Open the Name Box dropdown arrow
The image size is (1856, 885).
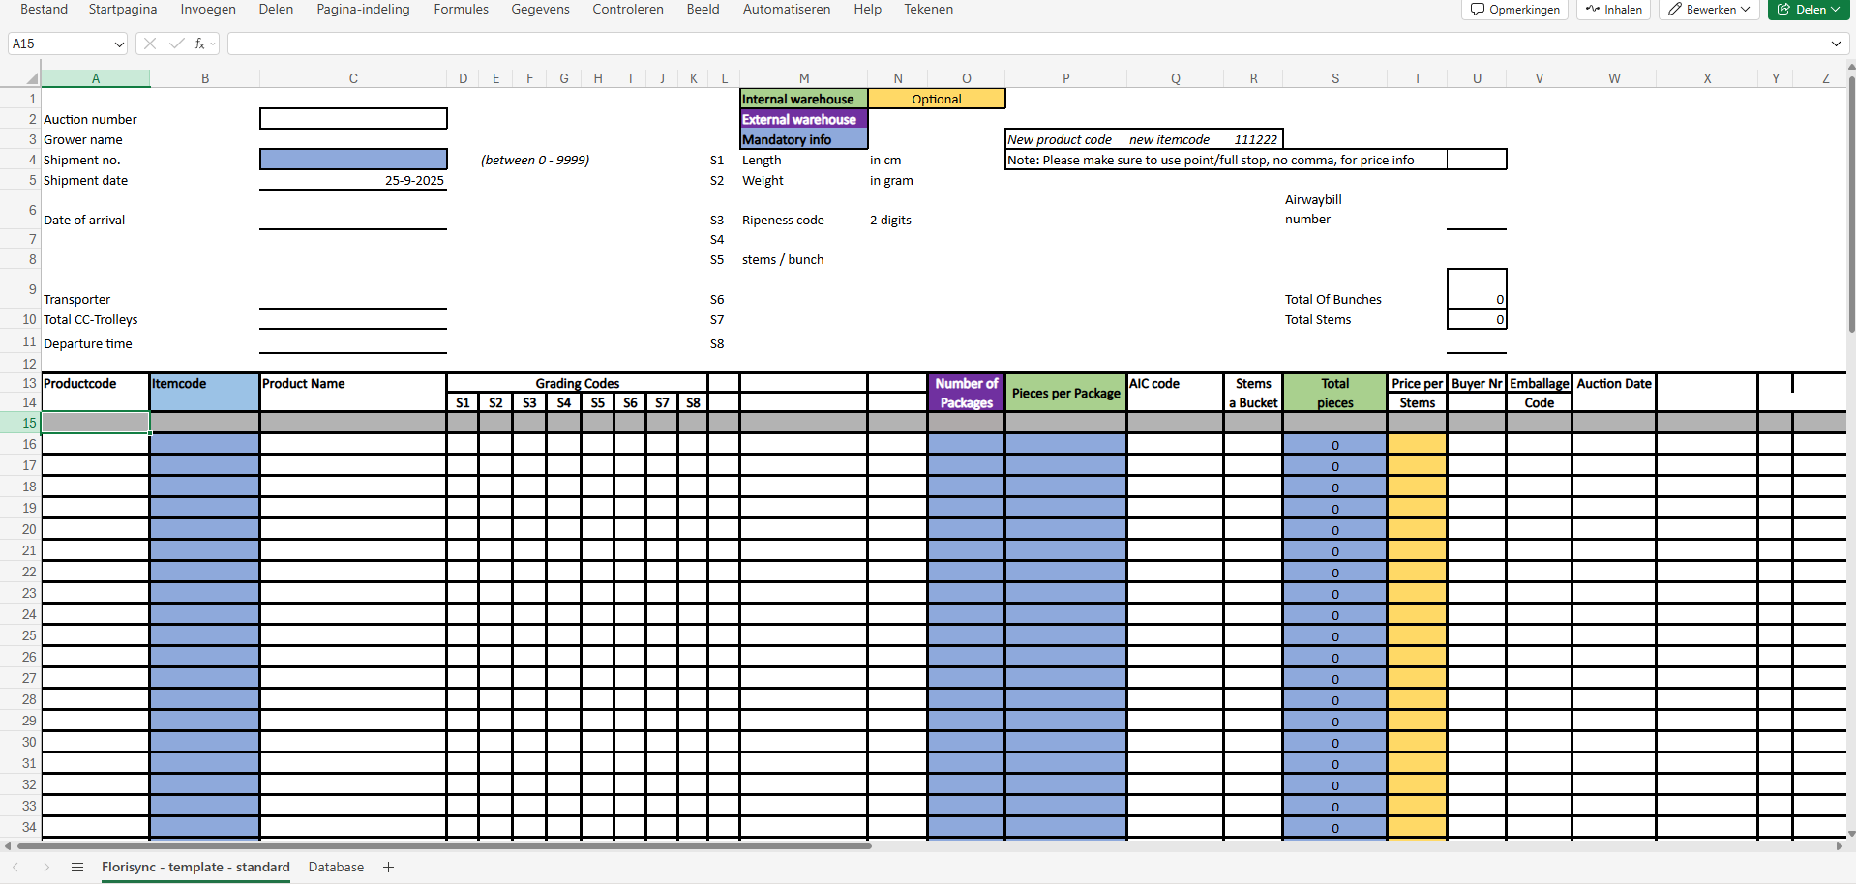click(x=119, y=44)
